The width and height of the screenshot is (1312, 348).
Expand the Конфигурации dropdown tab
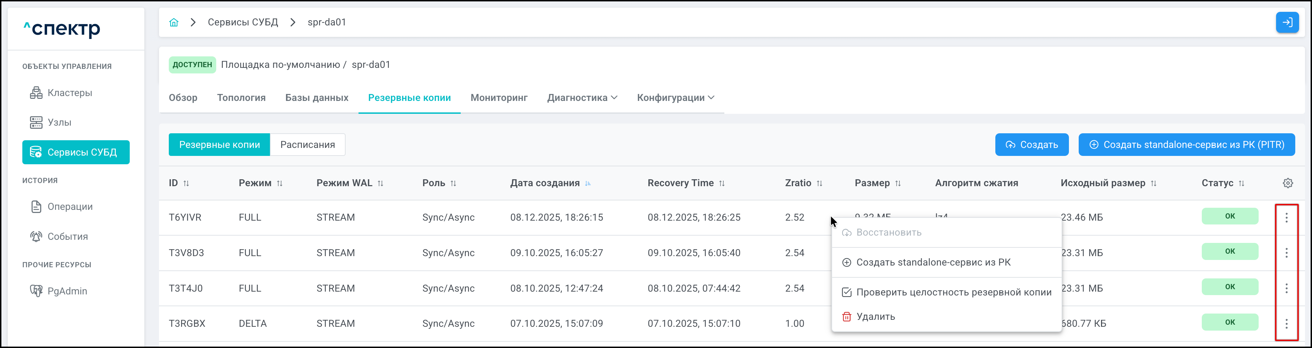tap(675, 97)
